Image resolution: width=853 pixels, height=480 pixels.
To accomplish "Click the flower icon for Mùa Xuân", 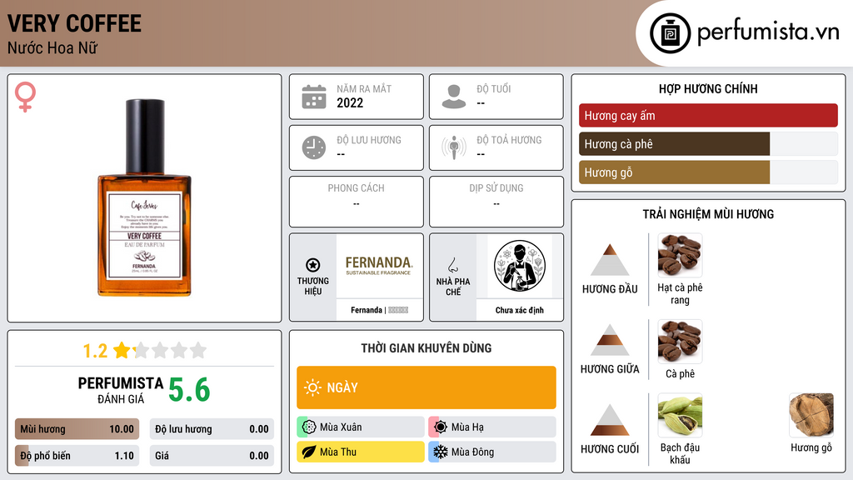I will [x=309, y=427].
